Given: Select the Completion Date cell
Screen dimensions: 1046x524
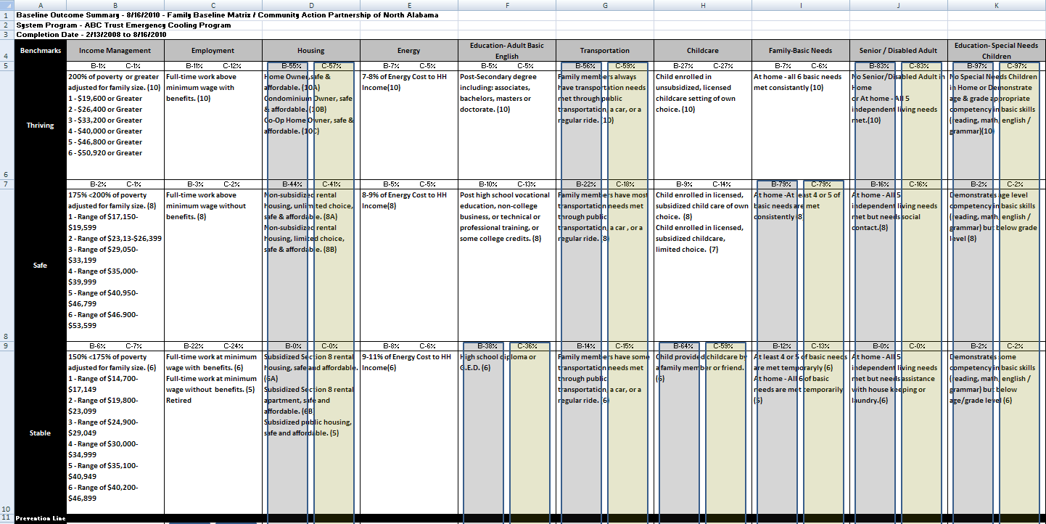Looking at the screenshot, I should tap(91, 34).
